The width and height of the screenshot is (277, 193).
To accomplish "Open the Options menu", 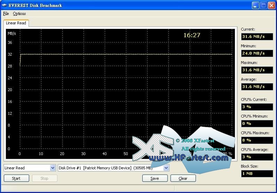I will 19,14.
